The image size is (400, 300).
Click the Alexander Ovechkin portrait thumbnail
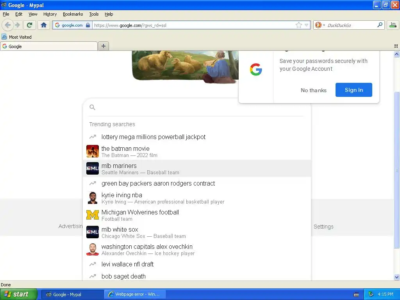(92, 250)
